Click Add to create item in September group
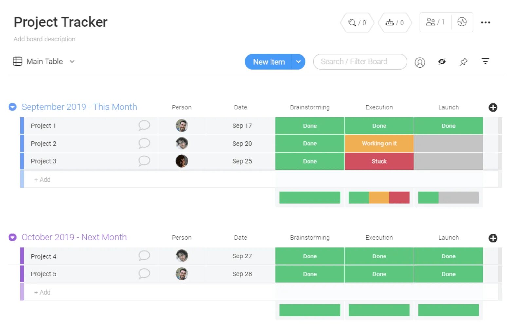 [x=42, y=179]
